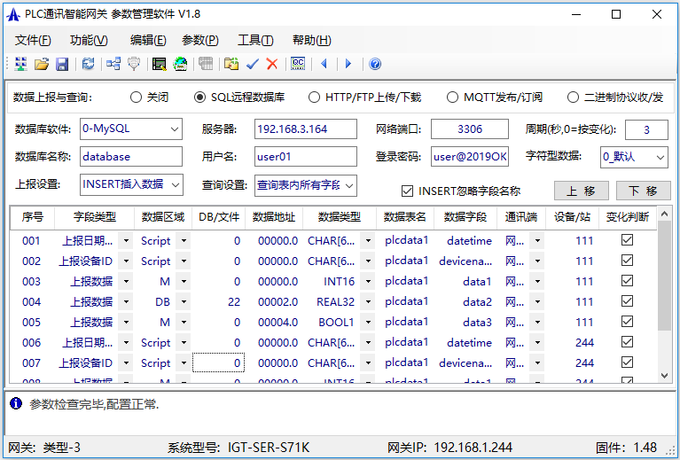Viewport: 680px width, 460px height.
Task: Open the 查询设置 dropdown
Action: click(349, 185)
